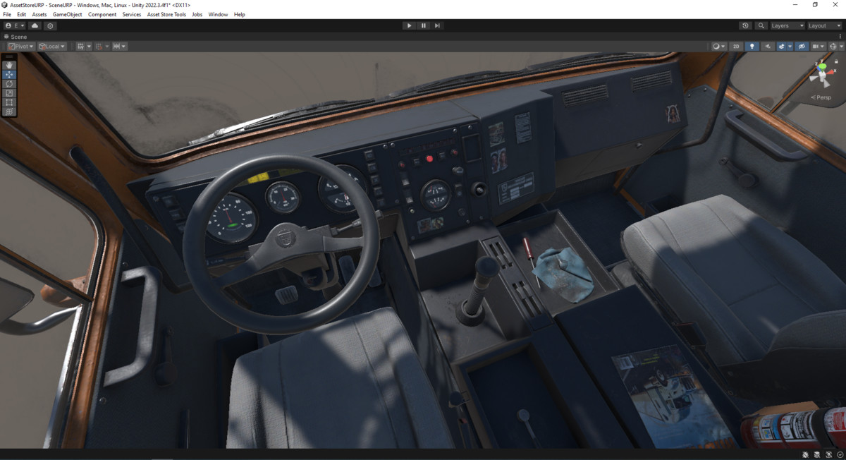
Task: Open gizmos dropdown arrow
Action: pos(841,47)
